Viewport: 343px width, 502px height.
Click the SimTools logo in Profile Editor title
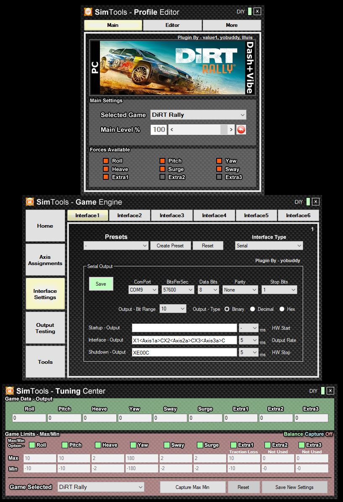[x=88, y=12]
